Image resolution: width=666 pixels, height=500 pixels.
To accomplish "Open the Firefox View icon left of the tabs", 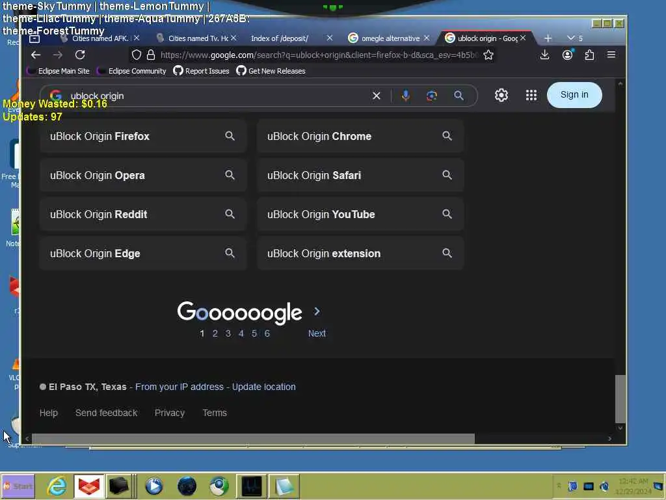I will click(x=34, y=38).
